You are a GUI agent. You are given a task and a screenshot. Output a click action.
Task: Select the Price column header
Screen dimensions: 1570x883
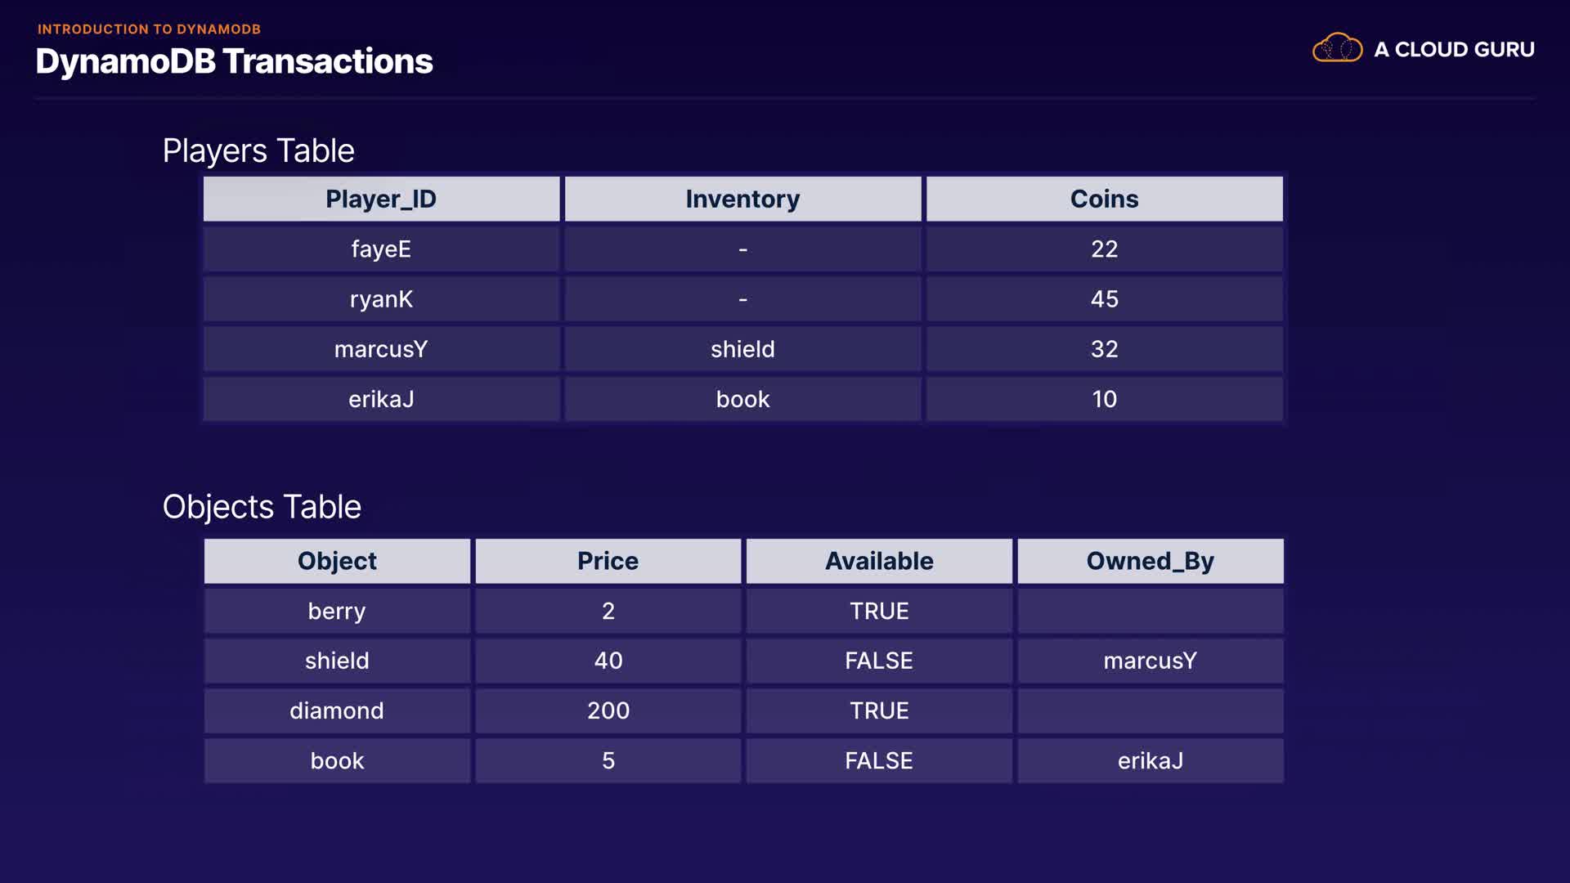(x=608, y=561)
